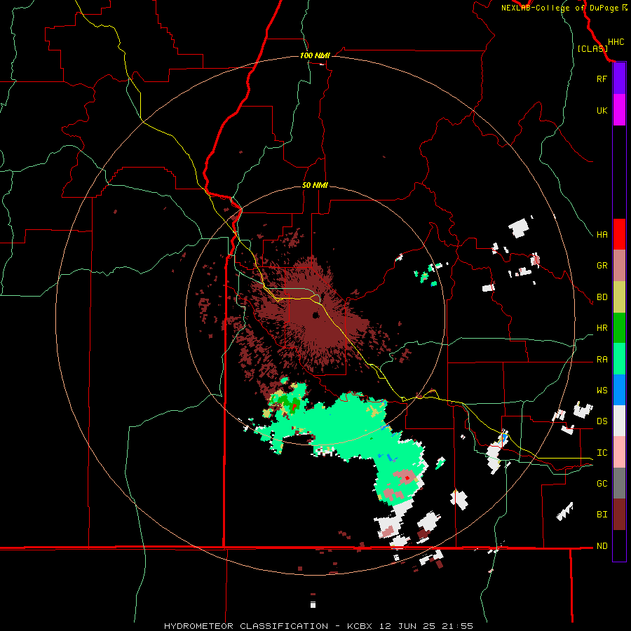This screenshot has width=631, height=631.
Task: Click the DS legend label
Action: coord(602,421)
